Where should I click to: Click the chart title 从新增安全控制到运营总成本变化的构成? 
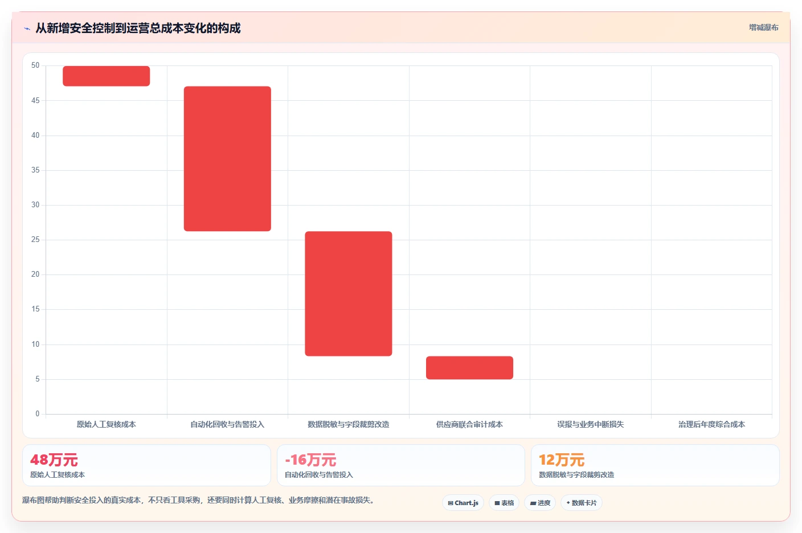click(x=138, y=28)
